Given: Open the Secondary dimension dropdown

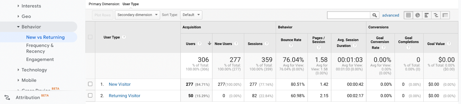Looking at the screenshot, I should [x=138, y=15].
